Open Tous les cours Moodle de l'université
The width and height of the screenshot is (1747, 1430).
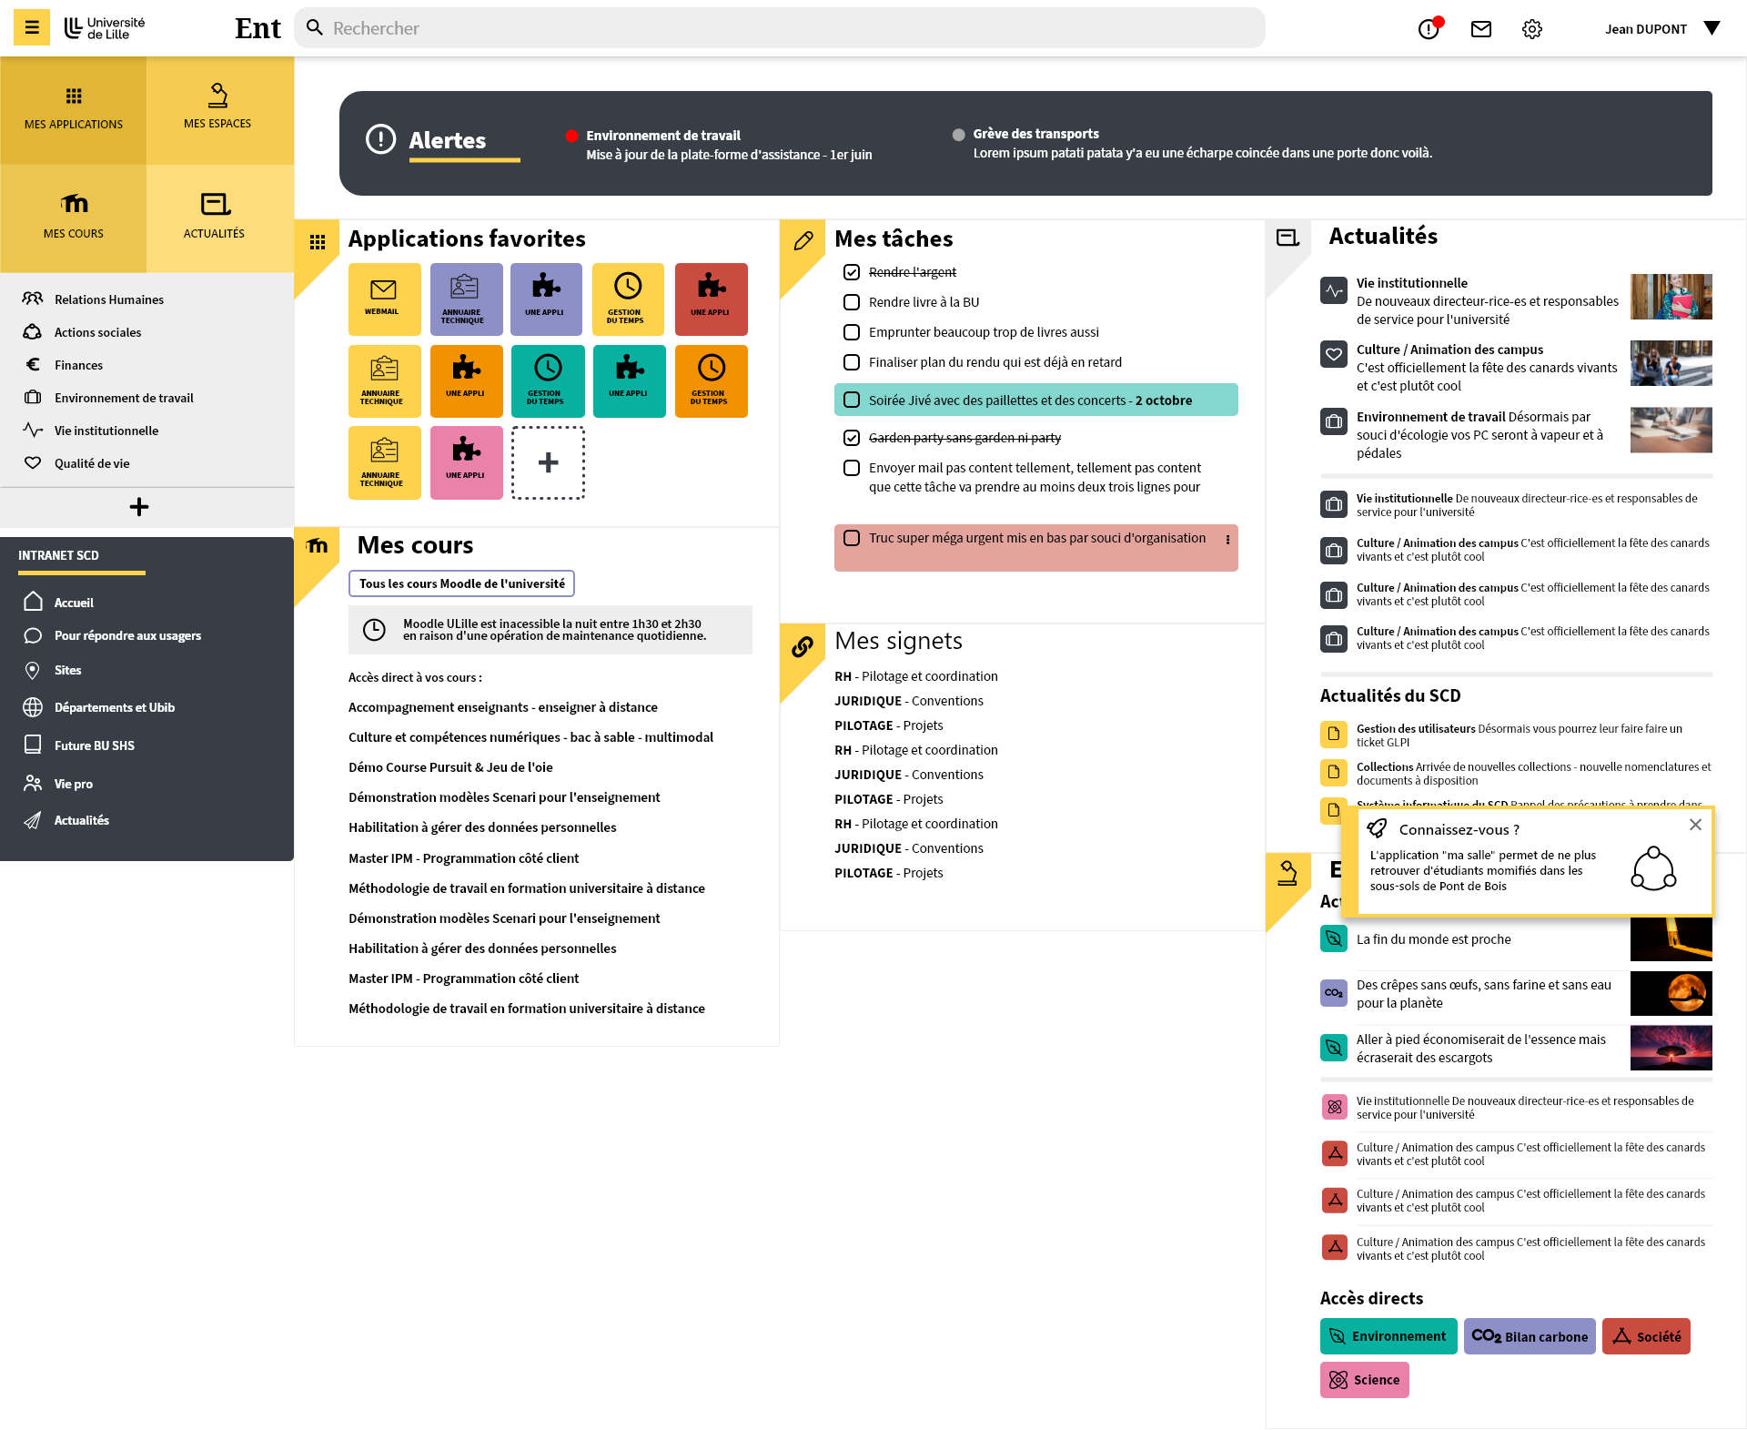coord(461,583)
